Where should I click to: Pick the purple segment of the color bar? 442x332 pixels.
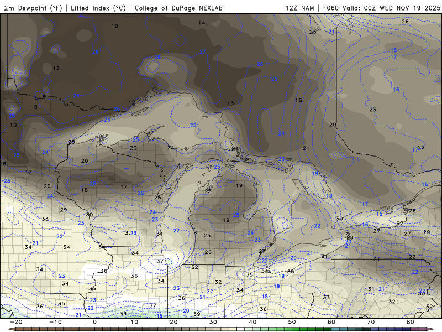click(x=414, y=329)
